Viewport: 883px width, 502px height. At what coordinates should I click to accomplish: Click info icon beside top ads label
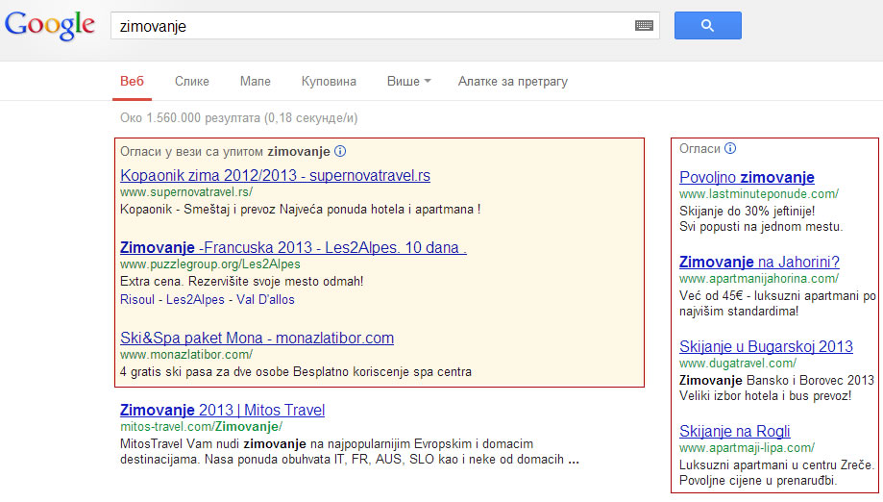pos(340,152)
